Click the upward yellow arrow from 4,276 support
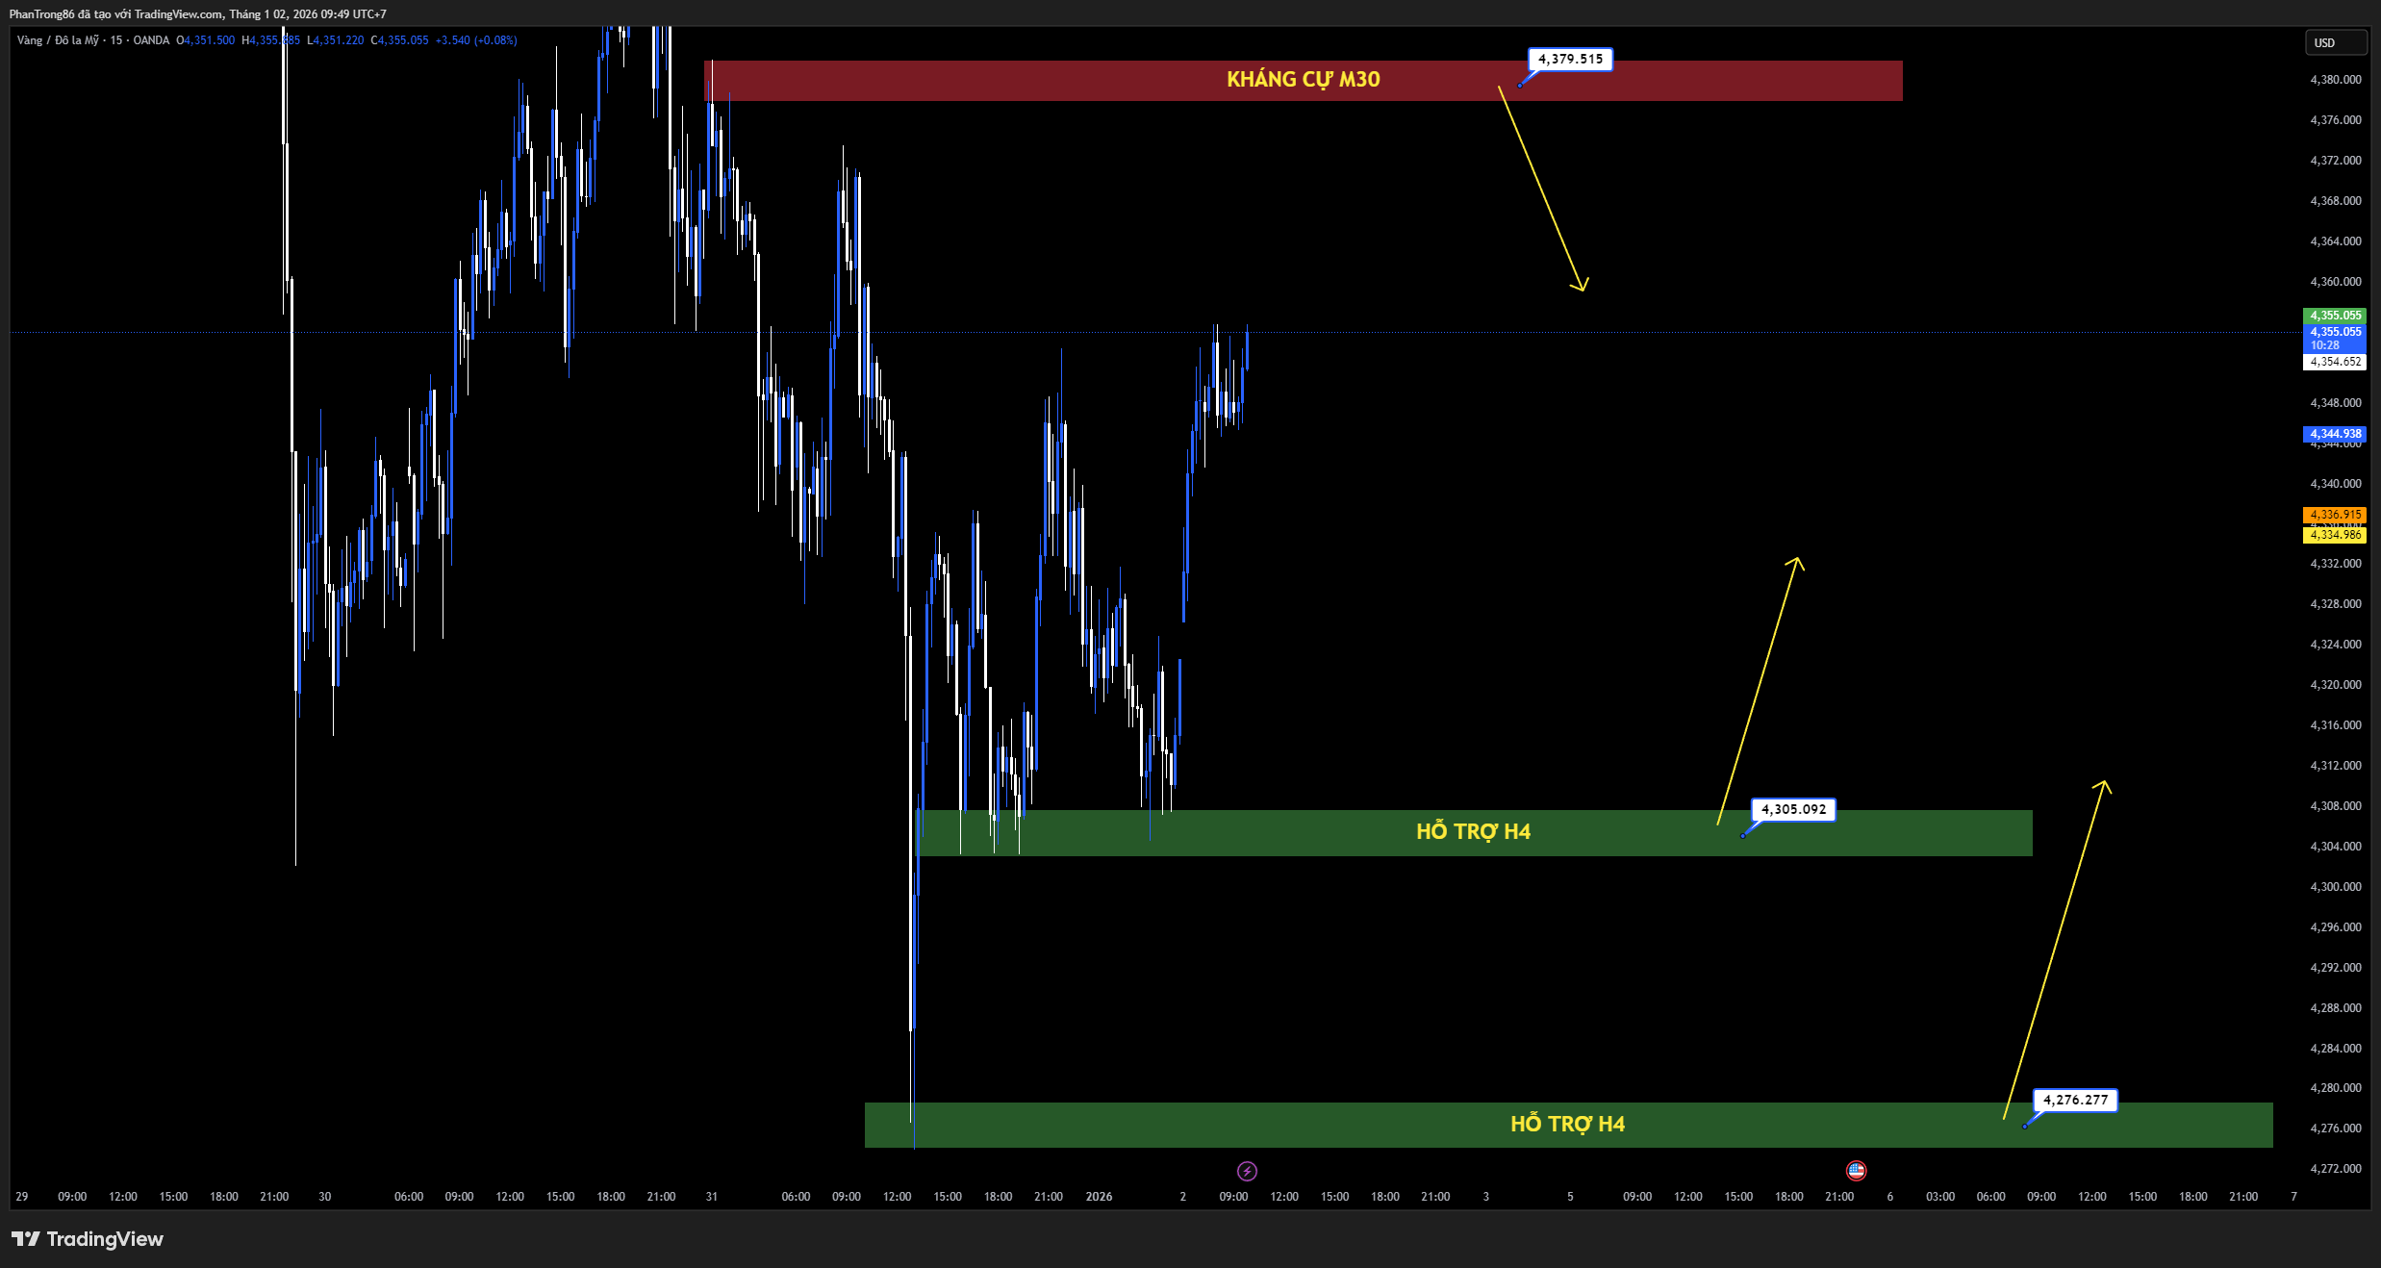 pos(2056,951)
